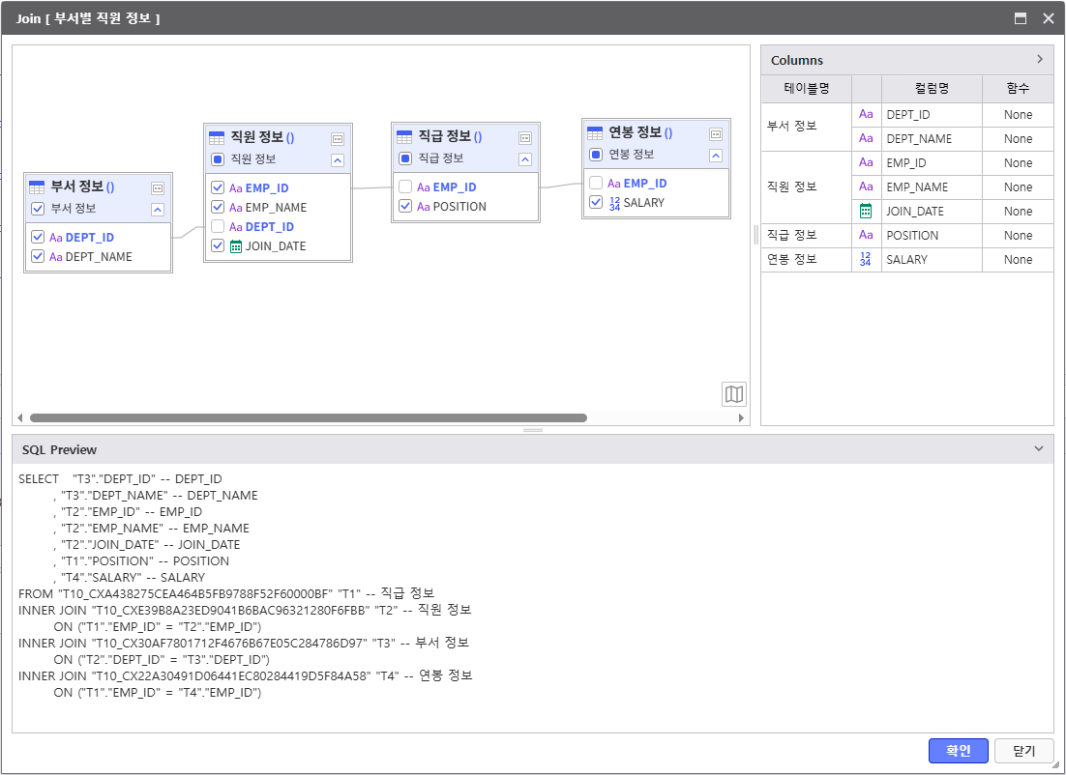Click the options icon on 직원 정보 table header

click(338, 138)
